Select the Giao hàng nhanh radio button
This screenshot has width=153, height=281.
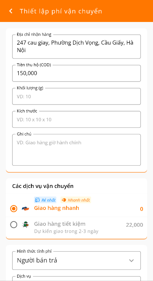coord(14,208)
